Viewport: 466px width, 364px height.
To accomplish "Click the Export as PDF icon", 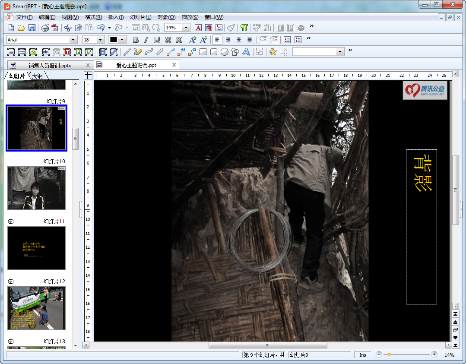I will pyautogui.click(x=55, y=28).
